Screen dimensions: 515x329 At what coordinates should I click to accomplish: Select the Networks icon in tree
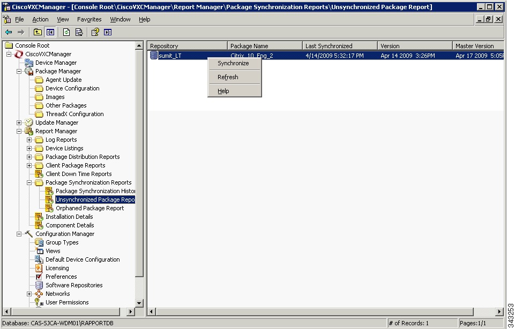[39, 294]
